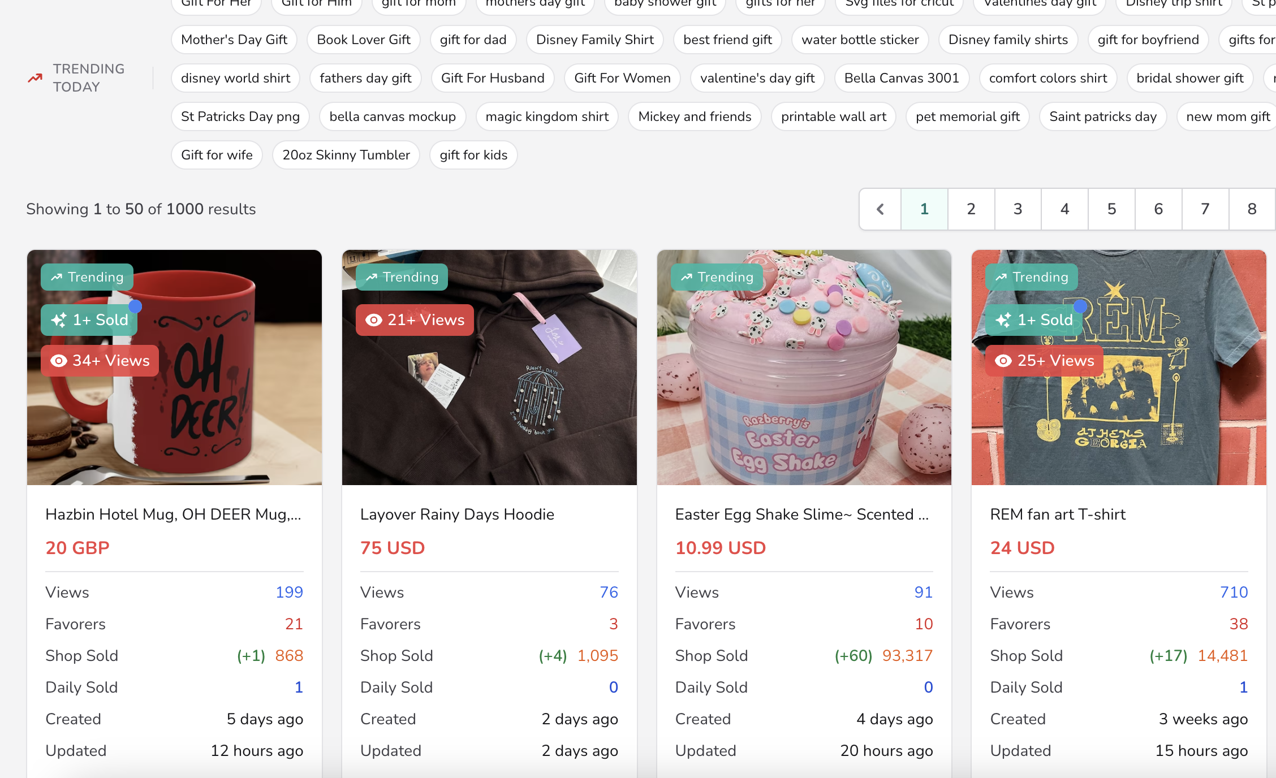
Task: Click the previous page chevron arrow
Action: point(880,209)
